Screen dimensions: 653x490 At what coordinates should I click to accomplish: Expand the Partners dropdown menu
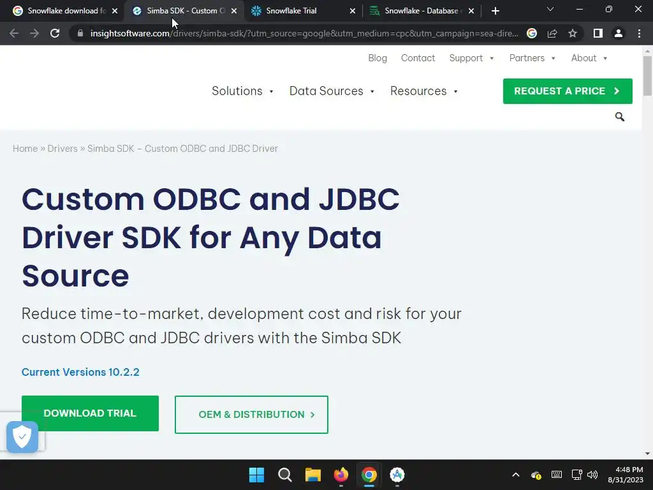(532, 58)
